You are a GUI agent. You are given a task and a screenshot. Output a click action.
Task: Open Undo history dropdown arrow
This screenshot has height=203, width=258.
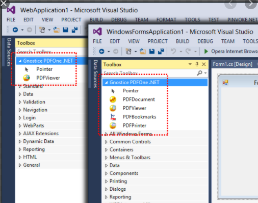click(181, 52)
